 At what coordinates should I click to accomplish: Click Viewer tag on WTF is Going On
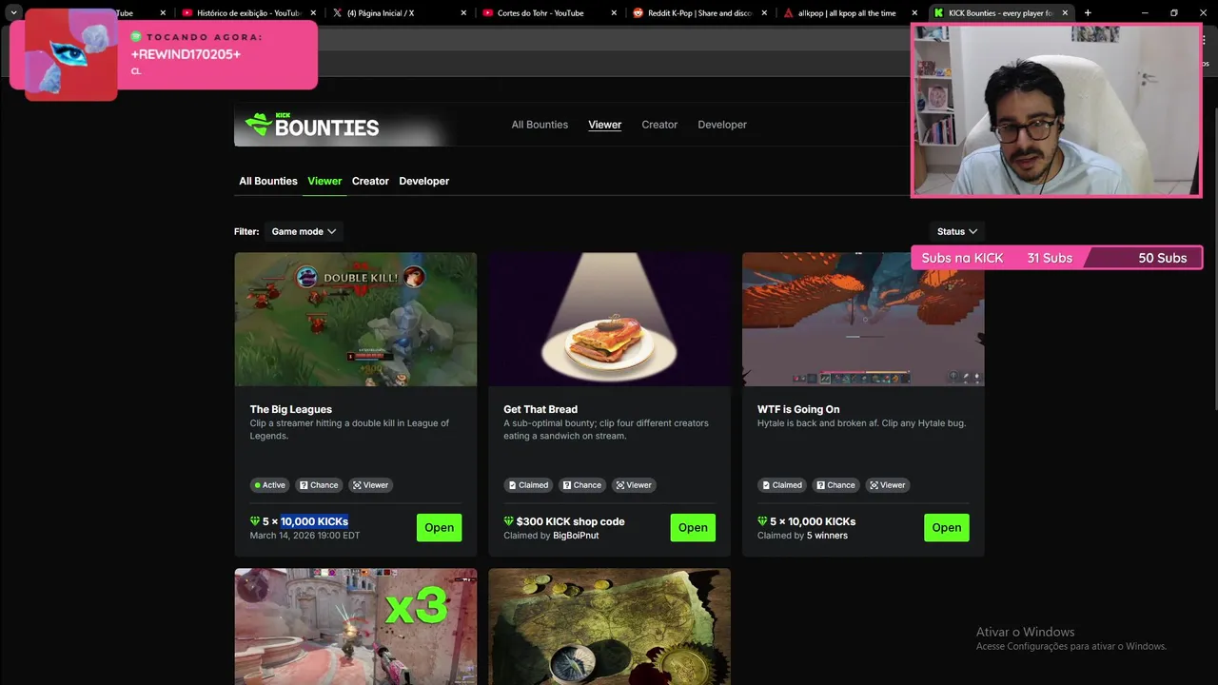click(x=887, y=485)
